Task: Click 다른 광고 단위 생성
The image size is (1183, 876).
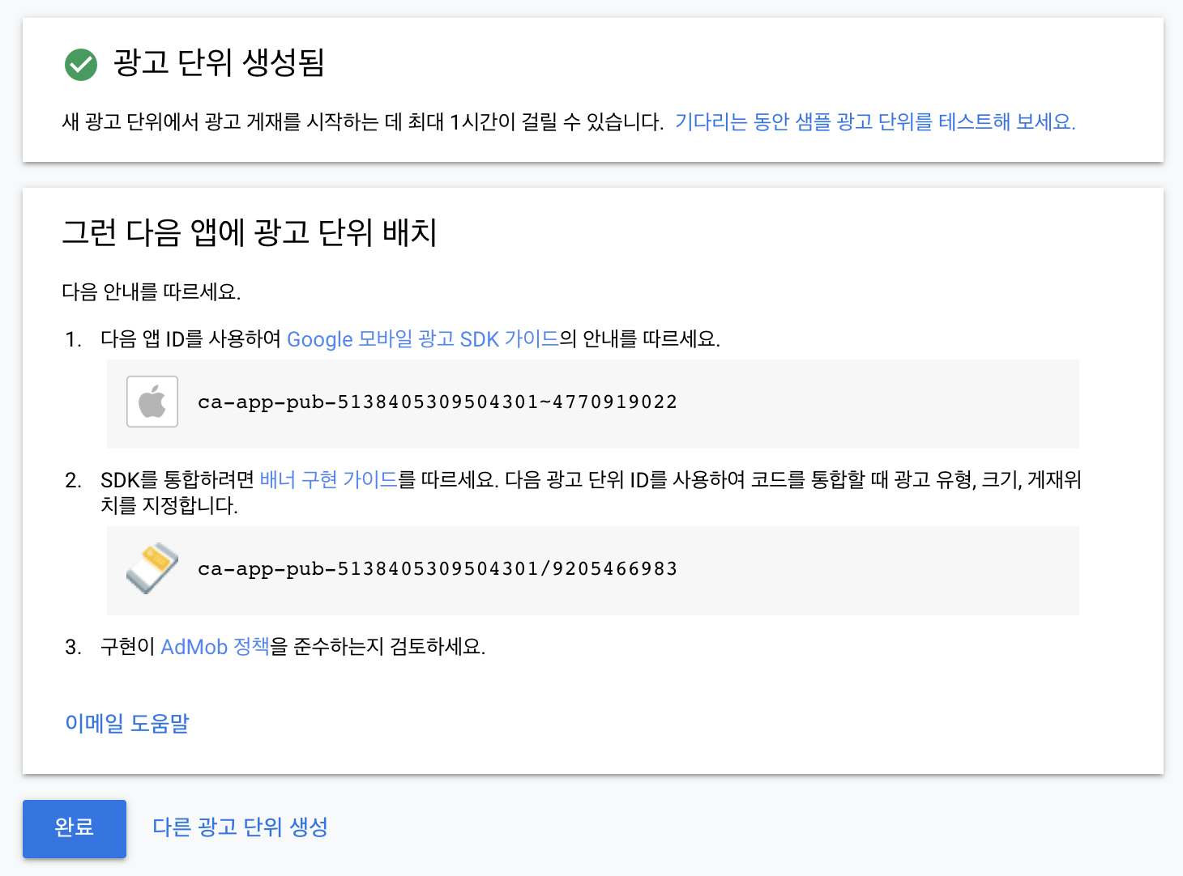Action: pyautogui.click(x=241, y=827)
